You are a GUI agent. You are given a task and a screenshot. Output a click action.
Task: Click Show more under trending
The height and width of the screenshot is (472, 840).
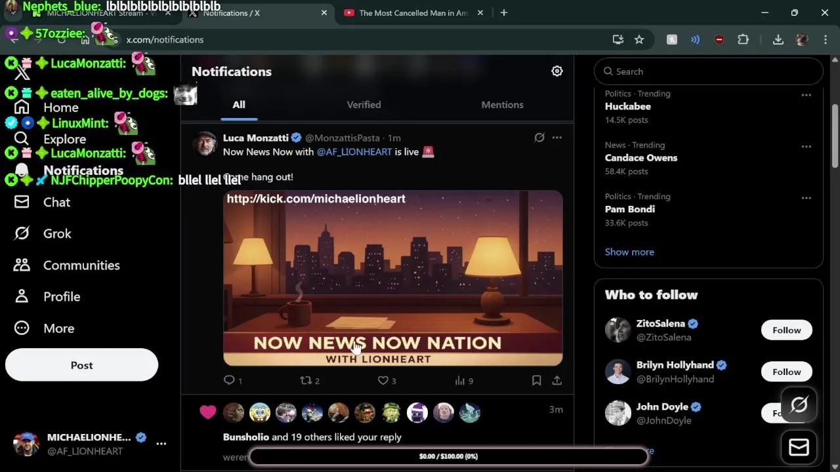629,252
